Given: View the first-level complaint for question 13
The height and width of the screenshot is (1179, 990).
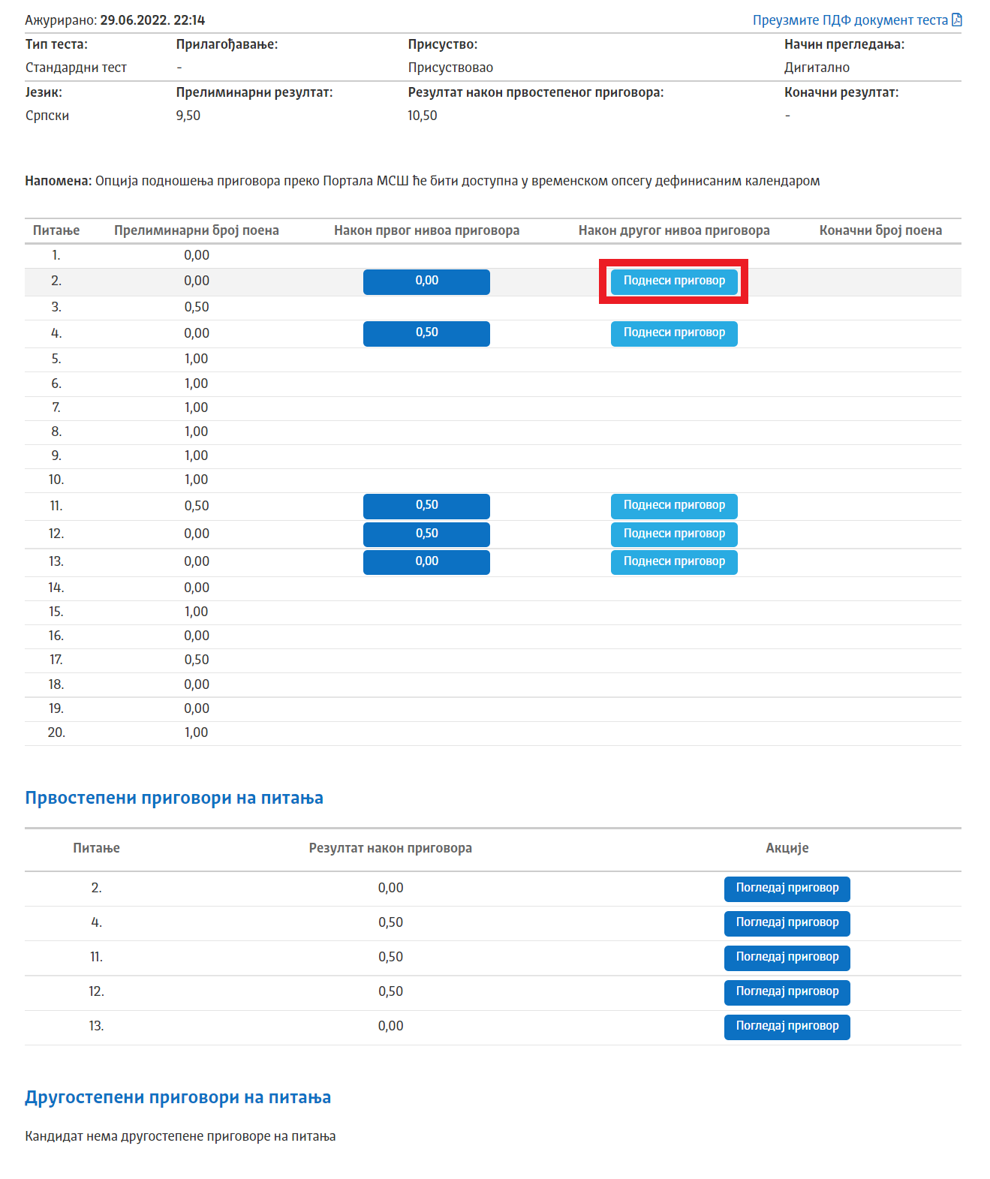Looking at the screenshot, I should click(x=787, y=1027).
